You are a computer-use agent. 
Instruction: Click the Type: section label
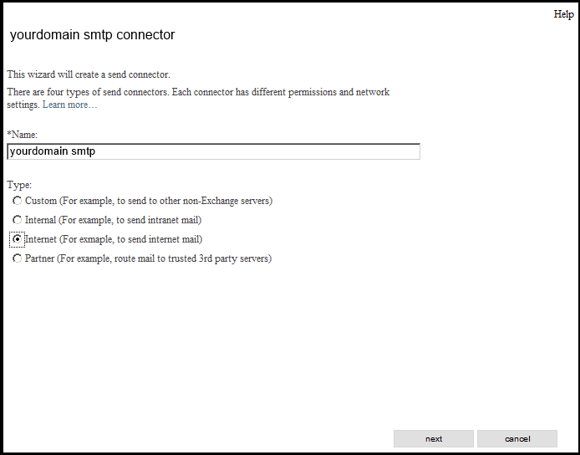pyautogui.click(x=19, y=184)
